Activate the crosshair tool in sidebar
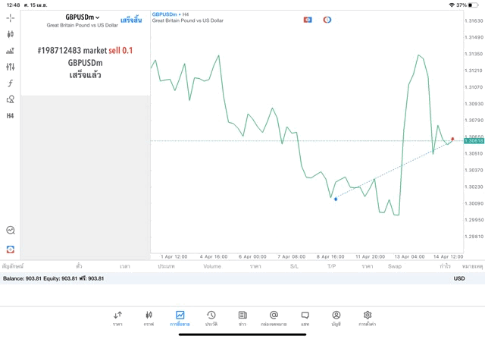Viewport: 485px width, 339px height. tap(10, 18)
